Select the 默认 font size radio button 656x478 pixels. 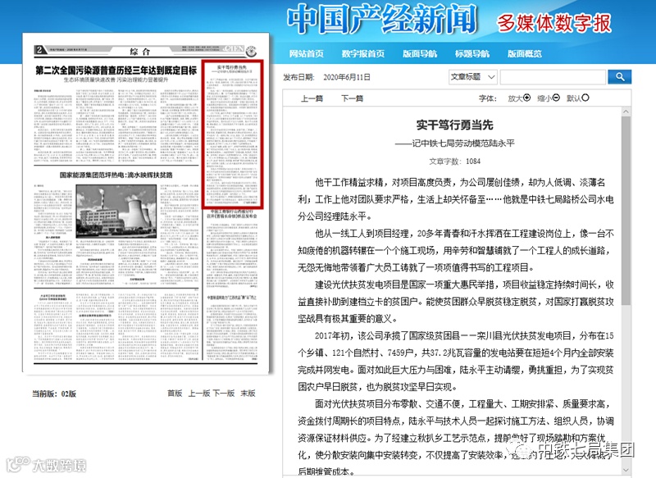585,98
